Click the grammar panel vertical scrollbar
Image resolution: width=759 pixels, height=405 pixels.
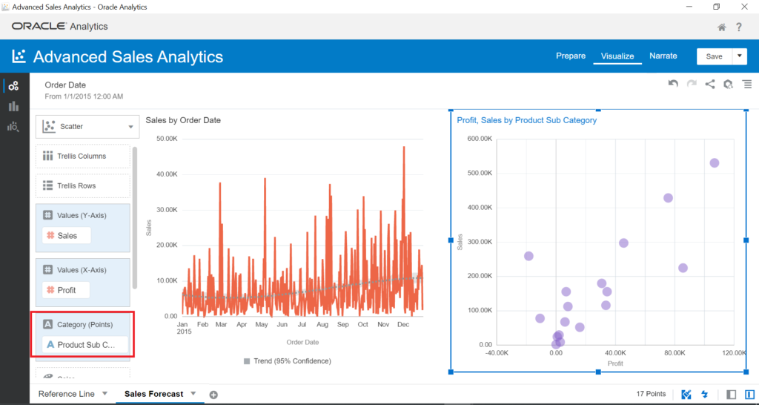(135, 218)
